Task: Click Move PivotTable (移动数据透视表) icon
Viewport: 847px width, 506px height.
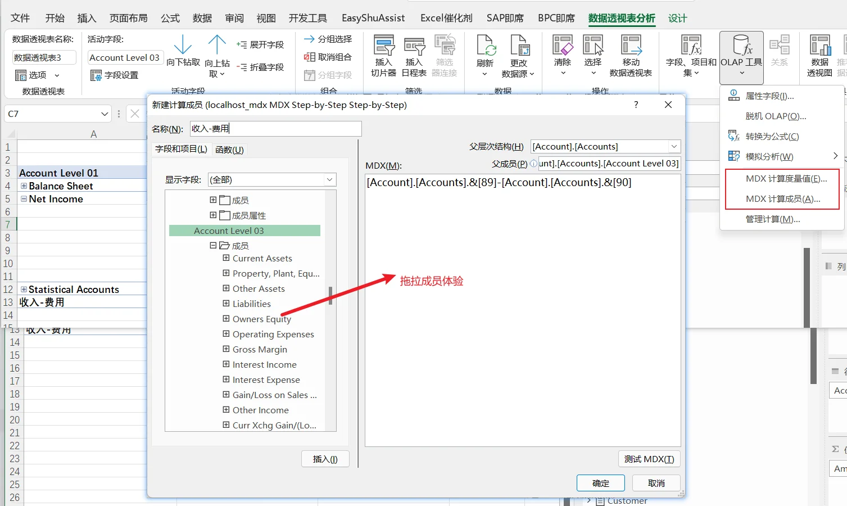Action: click(x=631, y=45)
